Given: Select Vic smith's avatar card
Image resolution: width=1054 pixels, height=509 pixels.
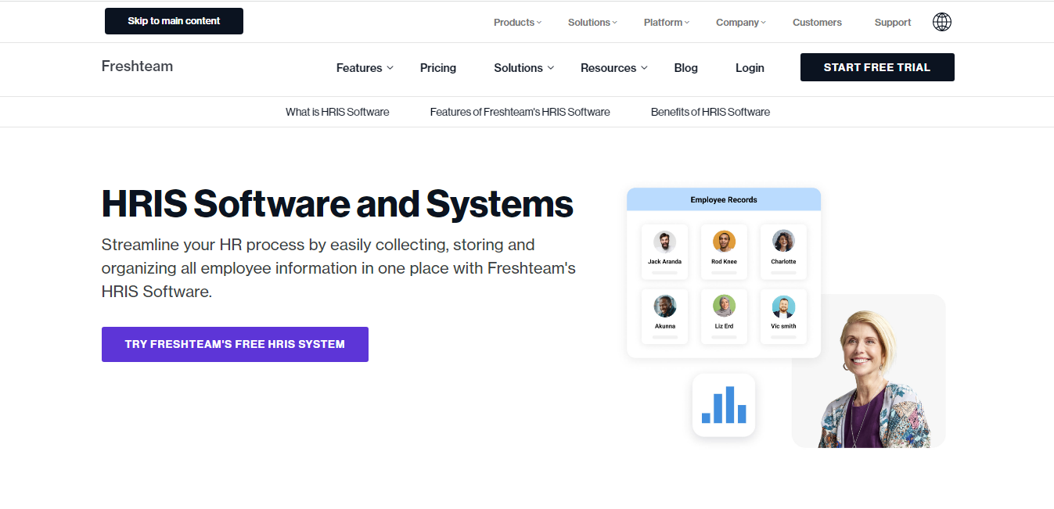Looking at the screenshot, I should click(783, 316).
